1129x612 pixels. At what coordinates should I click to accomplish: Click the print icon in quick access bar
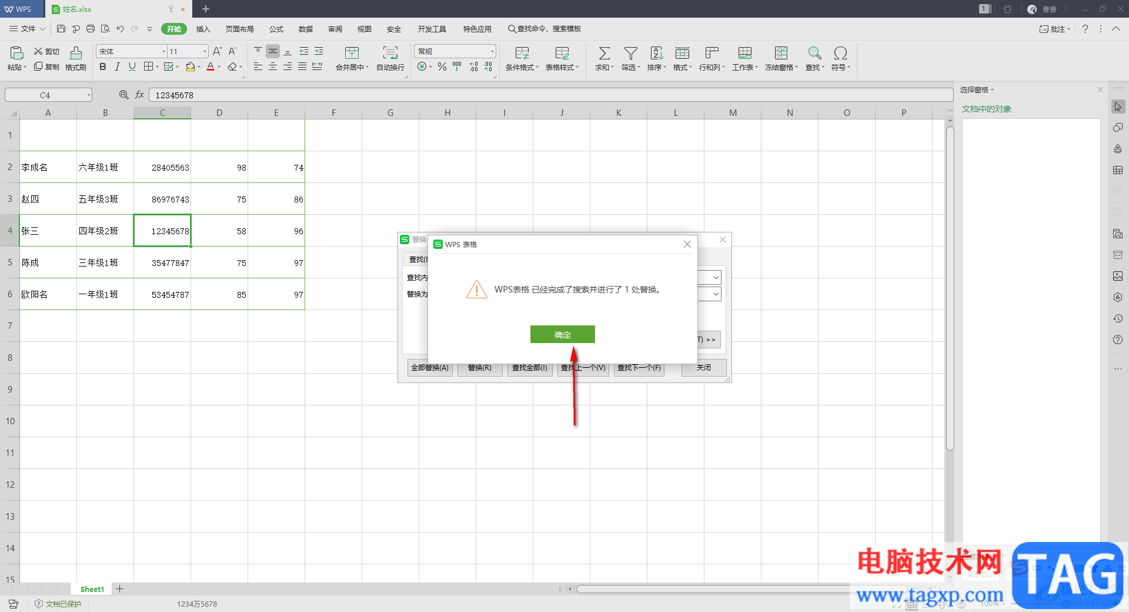[x=91, y=29]
